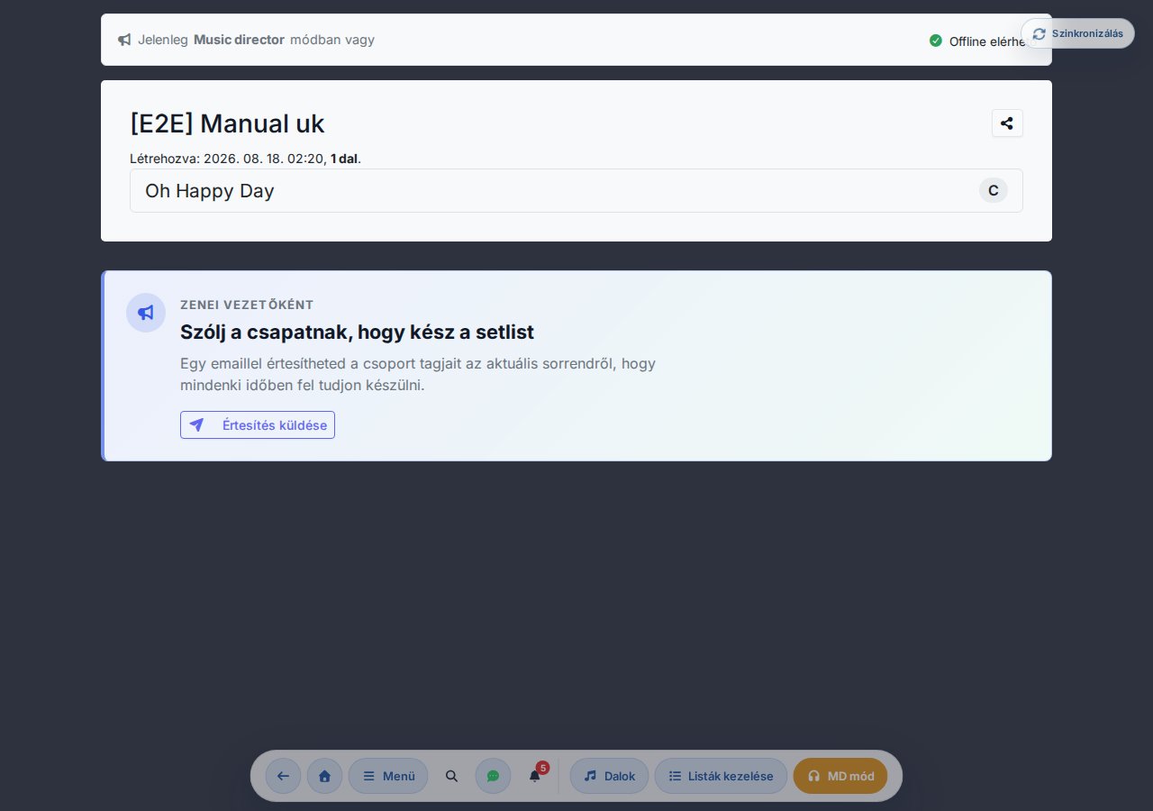Screen dimensions: 1153x811
Task: Click the green checkmark status icon
Action: pyautogui.click(x=936, y=41)
